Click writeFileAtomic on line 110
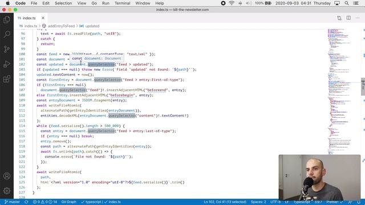This screenshot has width=365, height=205. coord(64,105)
